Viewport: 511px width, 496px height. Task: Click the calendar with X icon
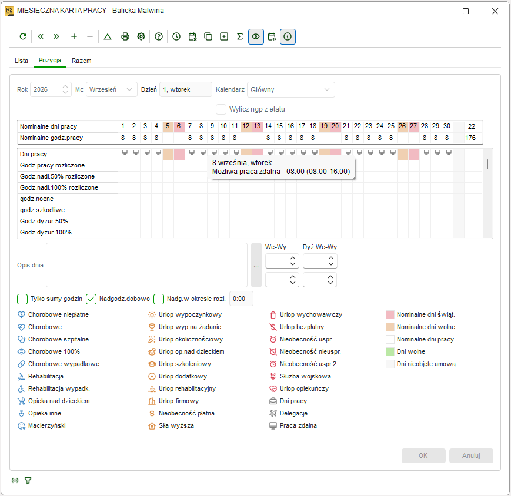[x=192, y=36]
